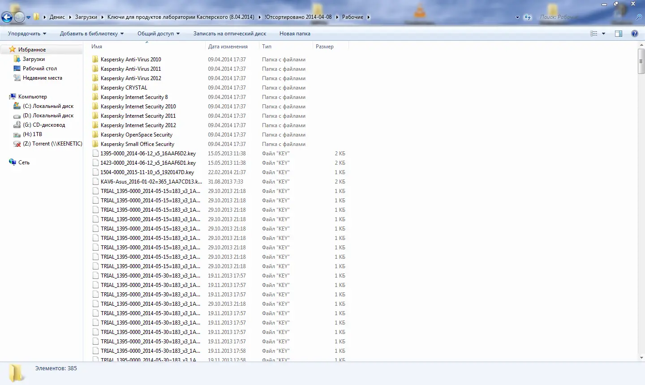Click the Компьютер icon in the navigation pane
Screen dimensions: 645x385
click(13, 96)
